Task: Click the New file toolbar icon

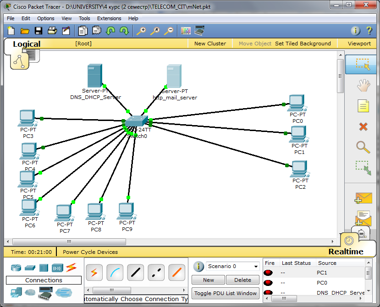Action: click(x=11, y=31)
